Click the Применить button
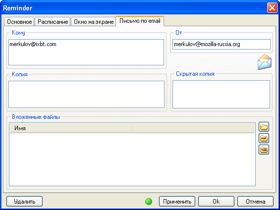 177,202
